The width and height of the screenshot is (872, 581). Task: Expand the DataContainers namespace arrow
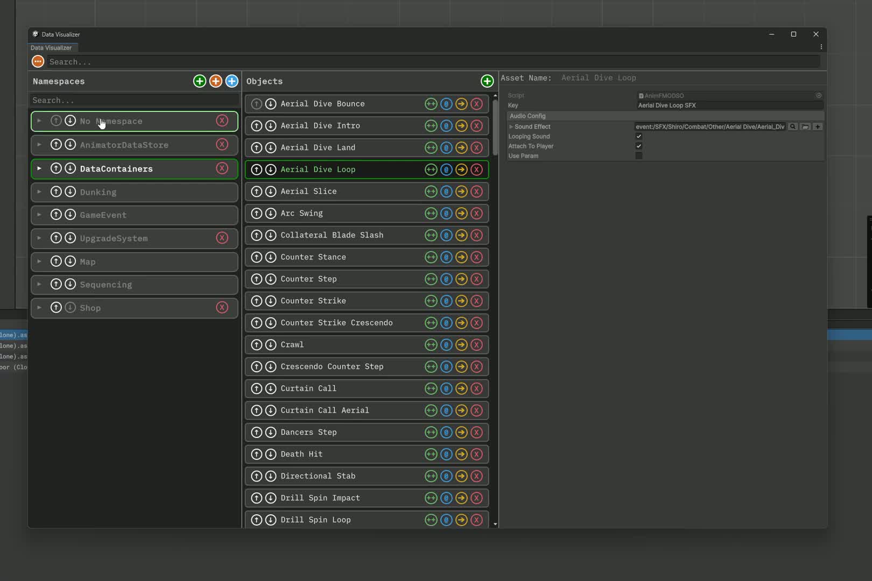pos(39,168)
